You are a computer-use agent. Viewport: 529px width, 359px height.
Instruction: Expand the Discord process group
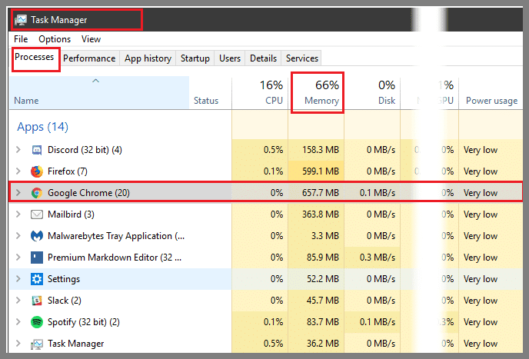click(x=18, y=150)
